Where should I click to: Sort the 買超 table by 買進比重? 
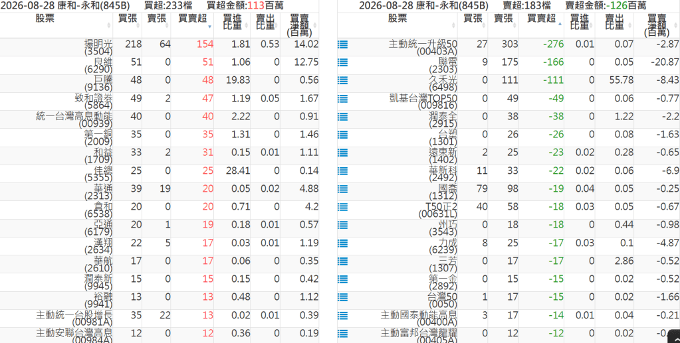pos(232,25)
